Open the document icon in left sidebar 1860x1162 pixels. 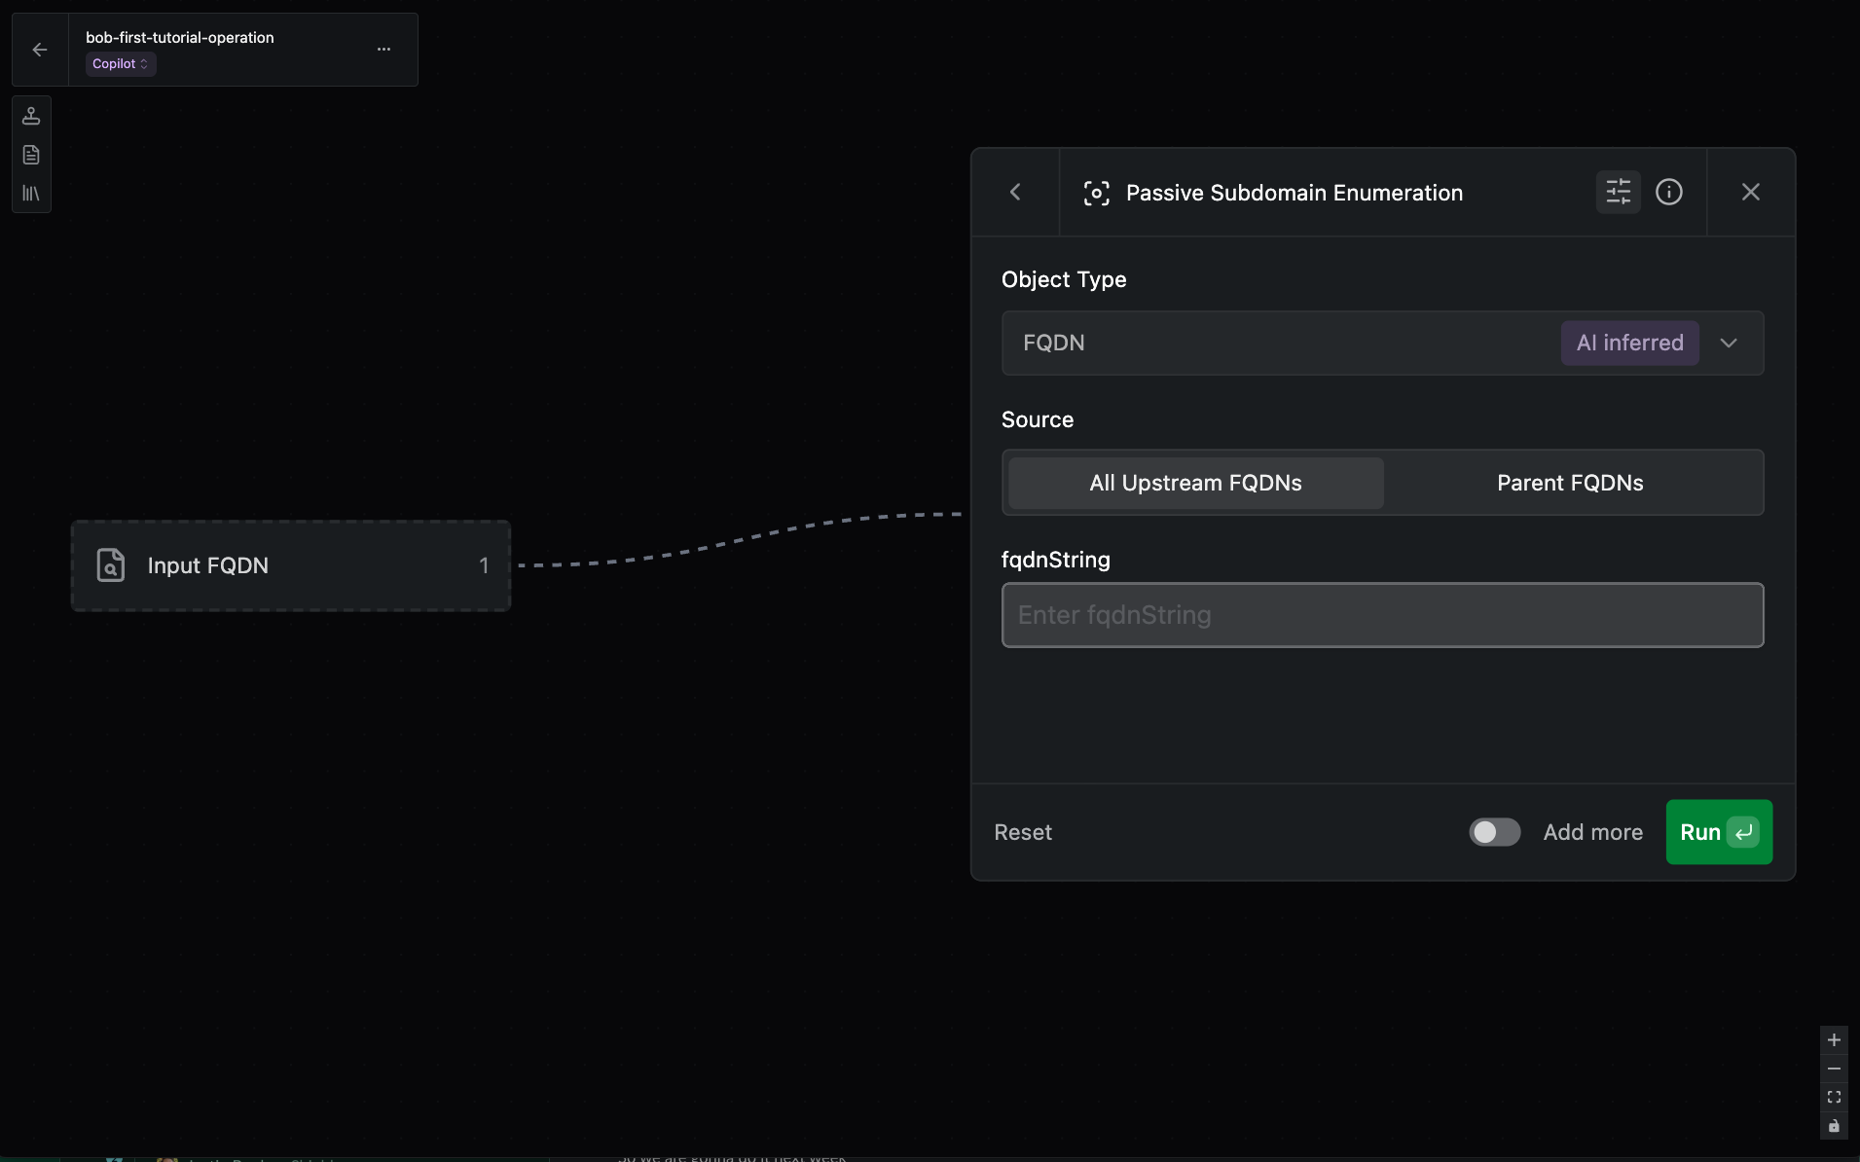(31, 155)
